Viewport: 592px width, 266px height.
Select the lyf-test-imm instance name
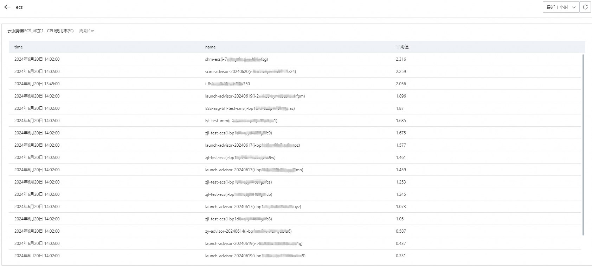(x=241, y=121)
